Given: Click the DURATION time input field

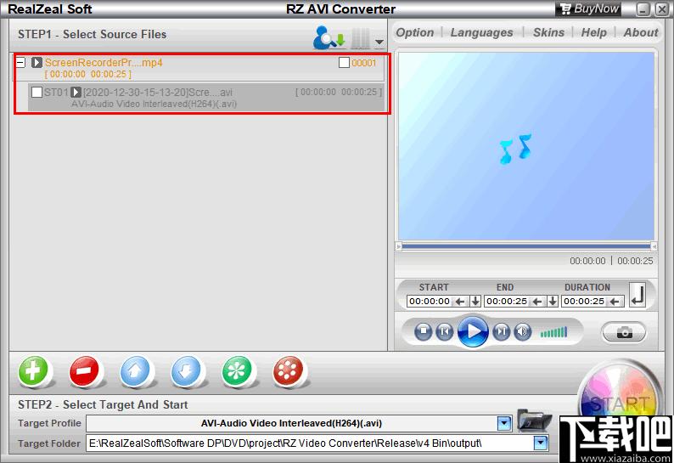Looking at the screenshot, I should (584, 302).
